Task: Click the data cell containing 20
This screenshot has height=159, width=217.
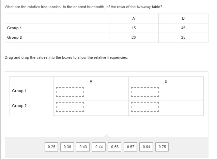Action: coord(134,37)
